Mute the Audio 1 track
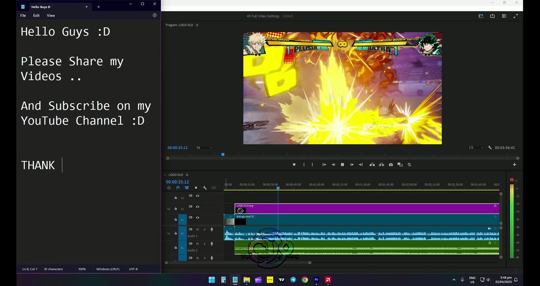This screenshot has width=540, height=286. click(197, 229)
